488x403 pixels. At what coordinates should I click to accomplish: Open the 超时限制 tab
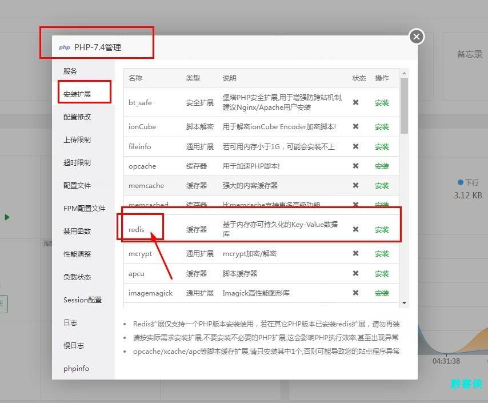pos(77,162)
